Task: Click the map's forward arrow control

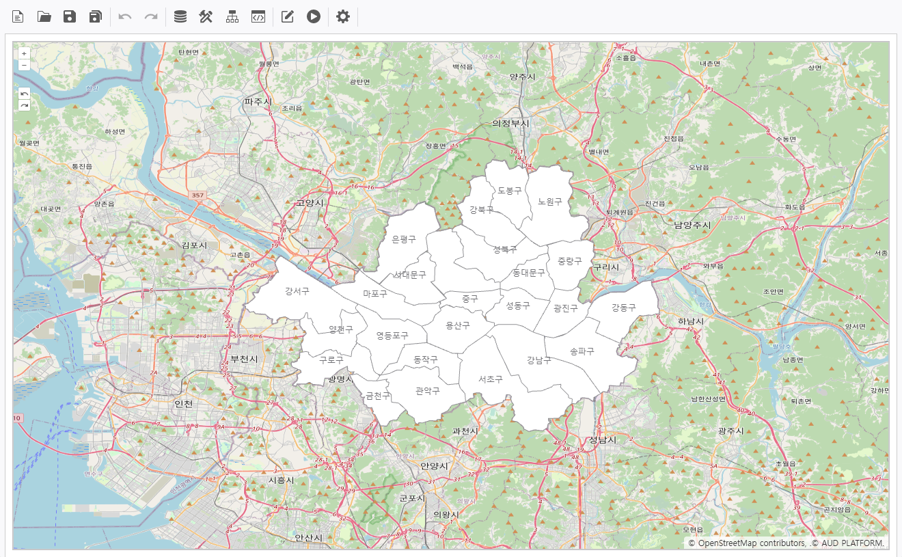Action: tap(25, 105)
